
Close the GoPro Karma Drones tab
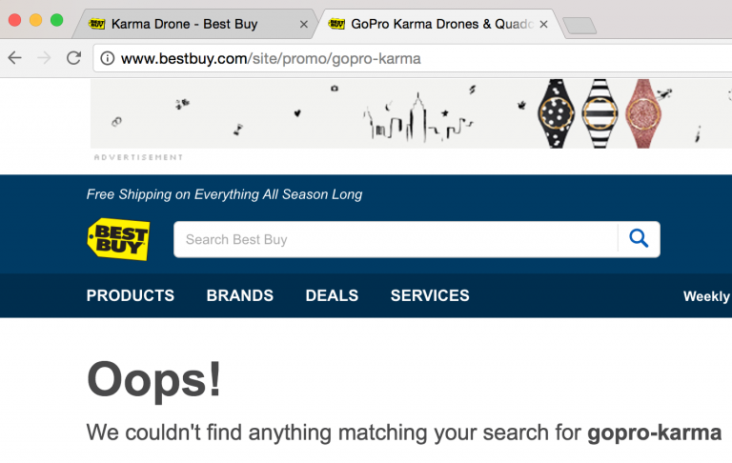543,24
